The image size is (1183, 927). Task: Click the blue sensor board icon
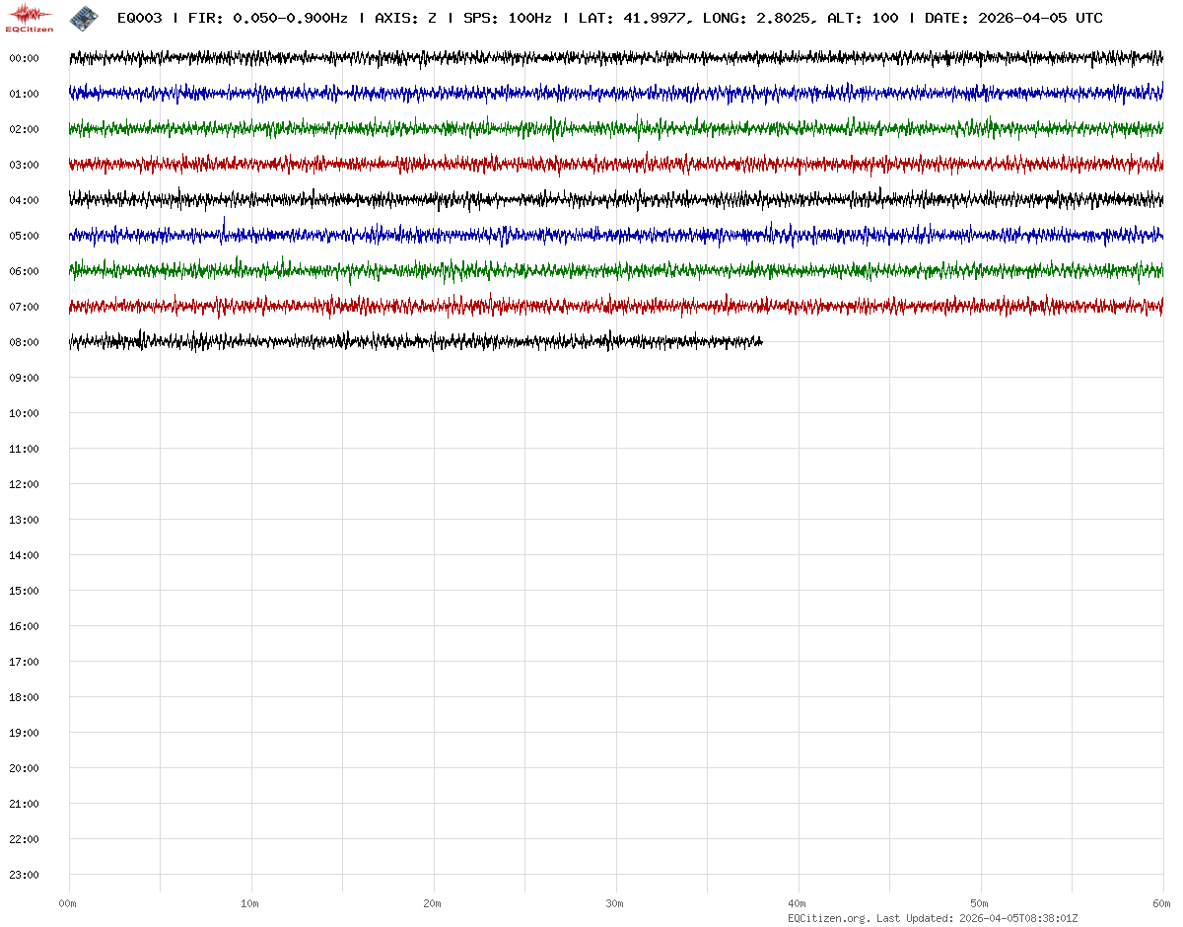pyautogui.click(x=84, y=18)
